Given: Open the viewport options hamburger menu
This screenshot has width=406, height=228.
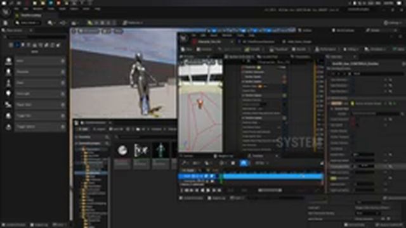Looking at the screenshot, I should tap(74, 31).
